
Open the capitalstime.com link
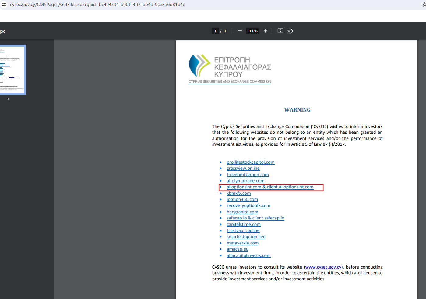click(x=244, y=224)
